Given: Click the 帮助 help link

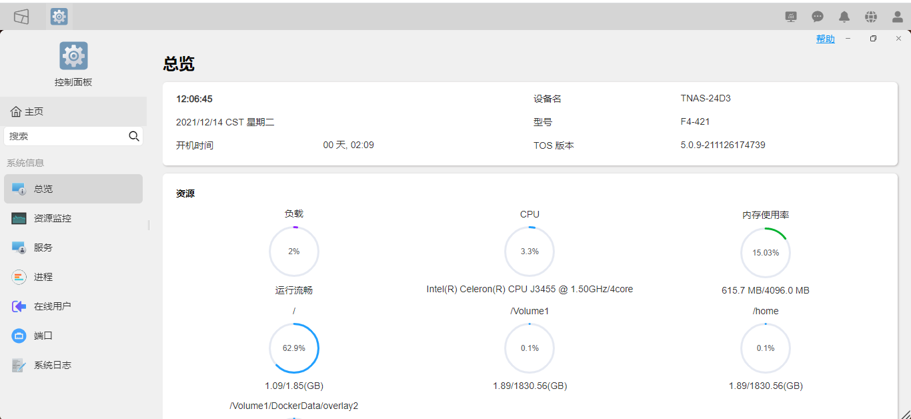Looking at the screenshot, I should pos(826,39).
